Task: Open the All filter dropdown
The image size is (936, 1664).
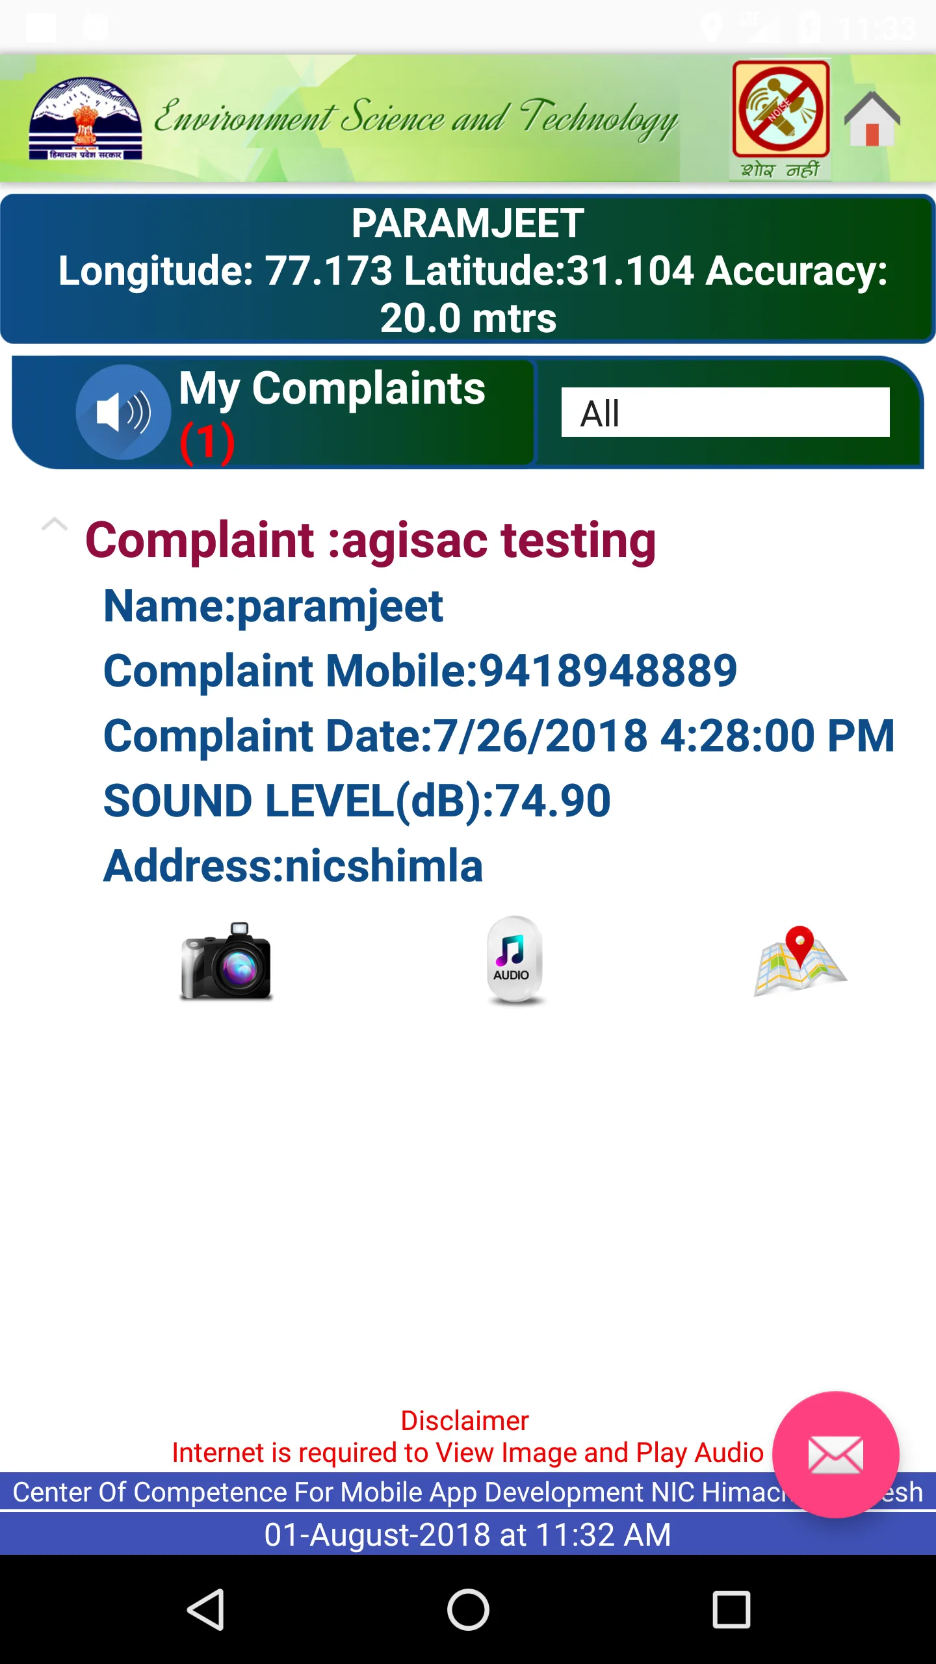Action: point(725,412)
